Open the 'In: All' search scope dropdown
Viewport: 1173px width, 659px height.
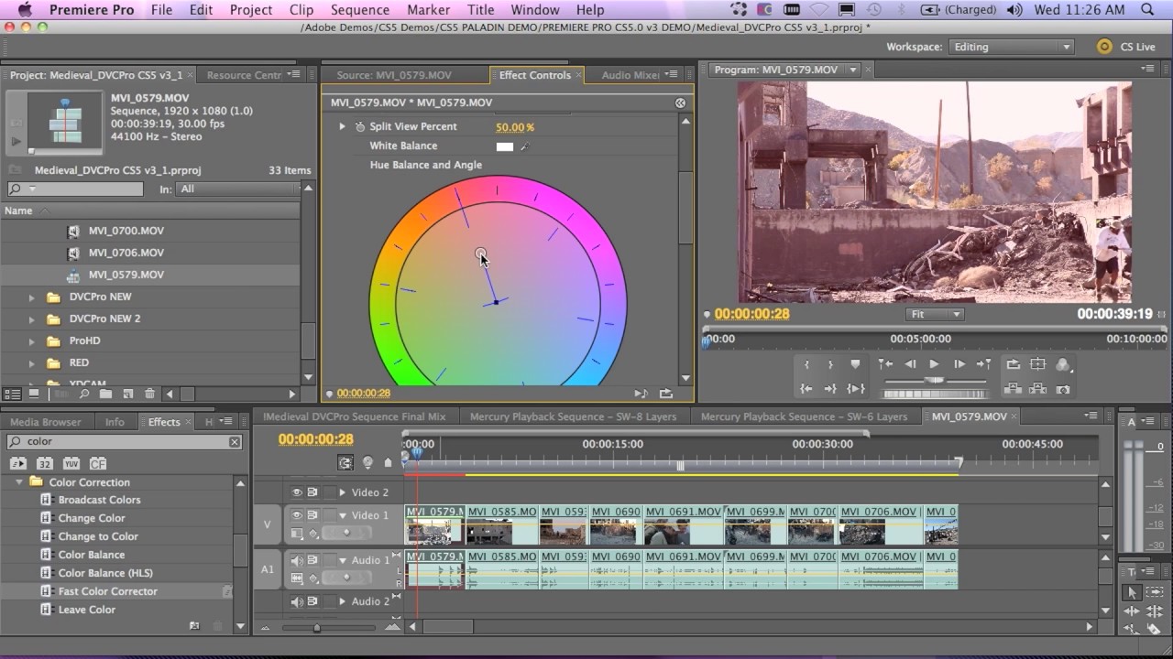pyautogui.click(x=240, y=189)
